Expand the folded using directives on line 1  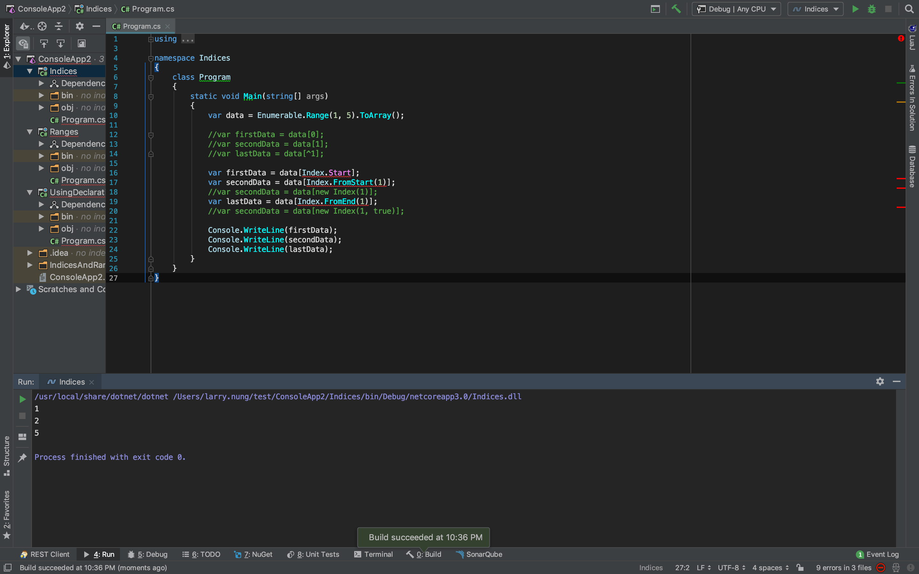151,39
